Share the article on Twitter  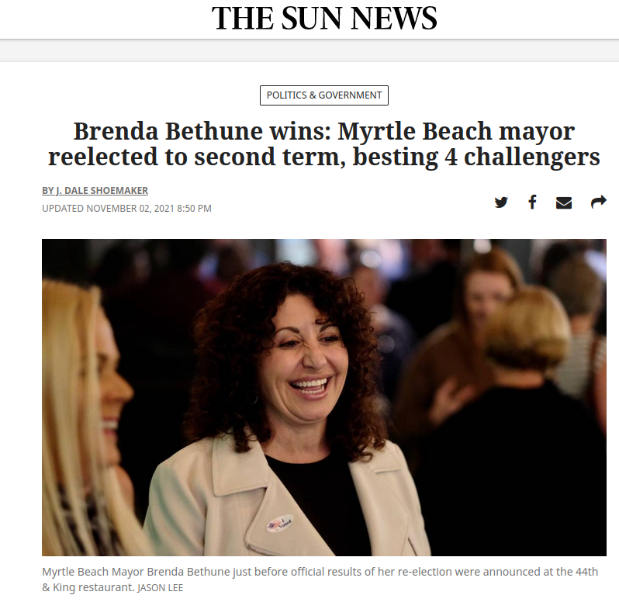tap(501, 202)
